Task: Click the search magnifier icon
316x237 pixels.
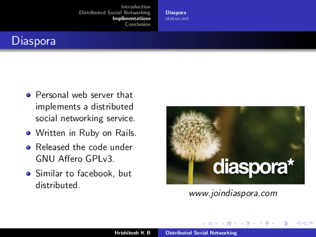Action: coord(305,223)
